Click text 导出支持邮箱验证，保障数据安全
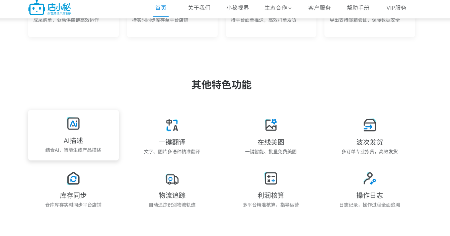Viewport: 450px width, 236px height. (x=365, y=20)
